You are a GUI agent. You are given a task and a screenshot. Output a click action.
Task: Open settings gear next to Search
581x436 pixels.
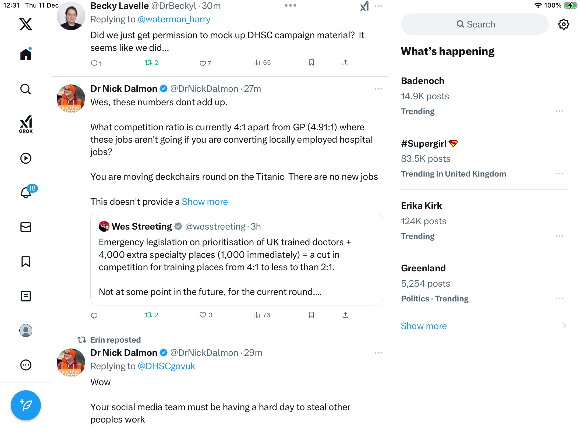[x=564, y=24]
